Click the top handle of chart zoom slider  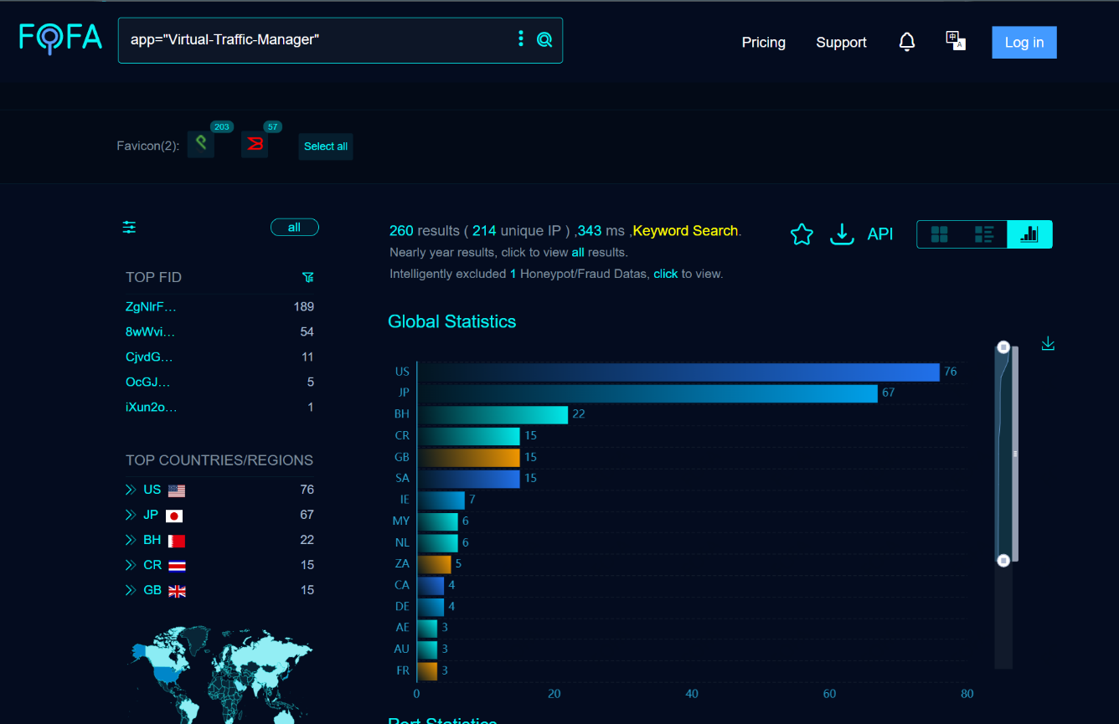(1003, 347)
